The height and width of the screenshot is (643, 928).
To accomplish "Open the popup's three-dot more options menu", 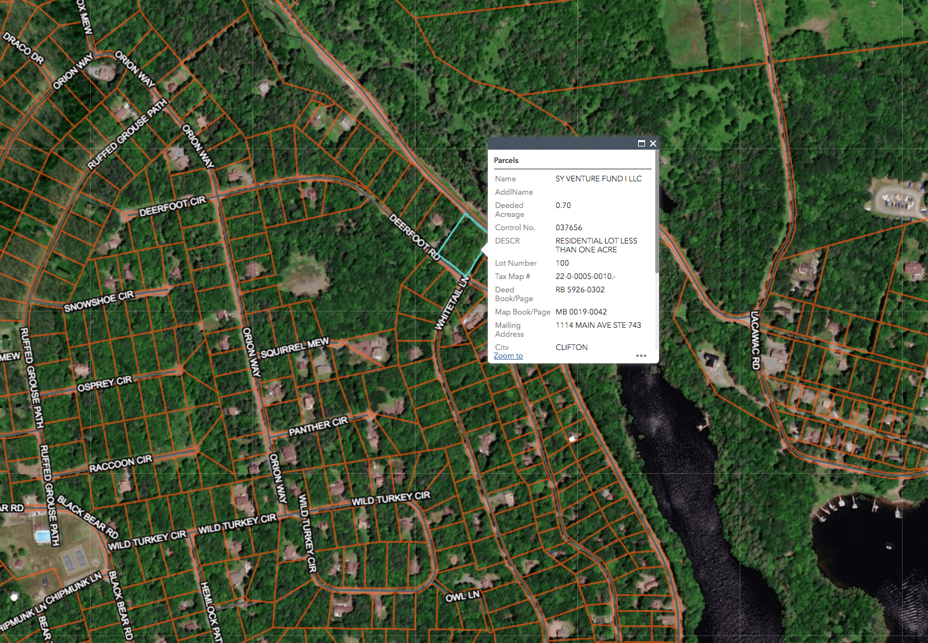I will (x=641, y=356).
